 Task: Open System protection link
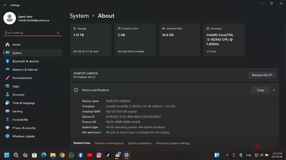[140, 143]
